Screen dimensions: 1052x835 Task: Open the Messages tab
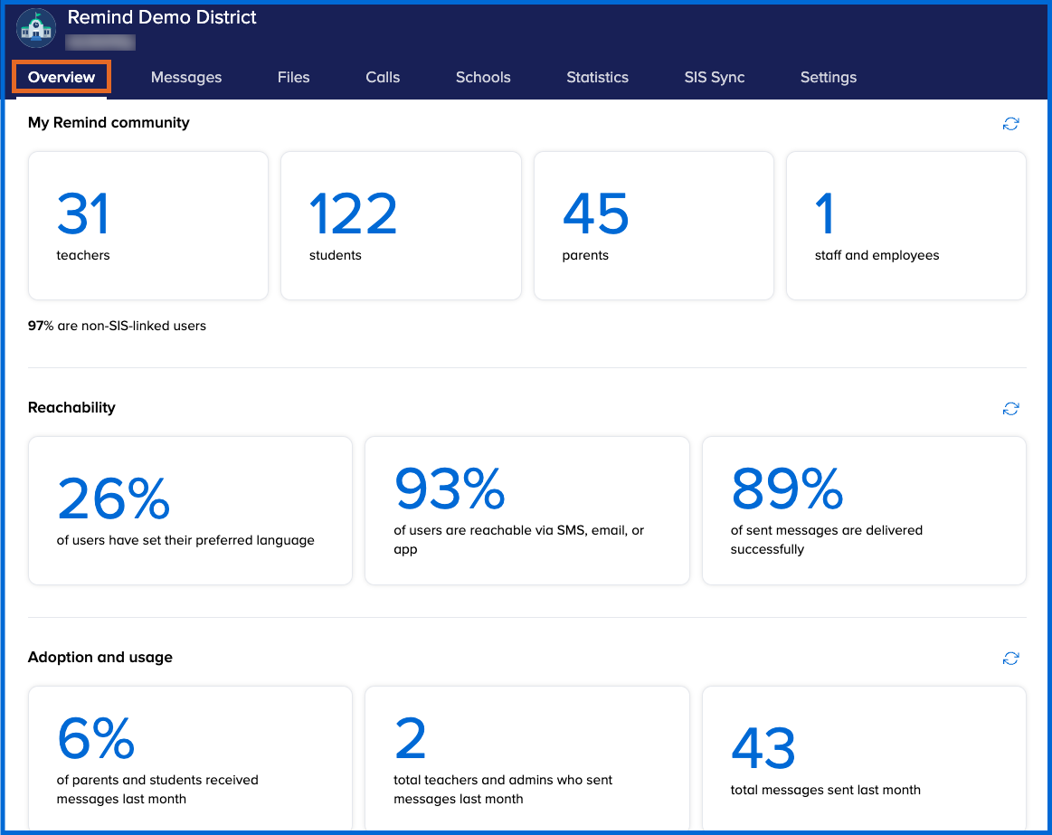coord(186,78)
